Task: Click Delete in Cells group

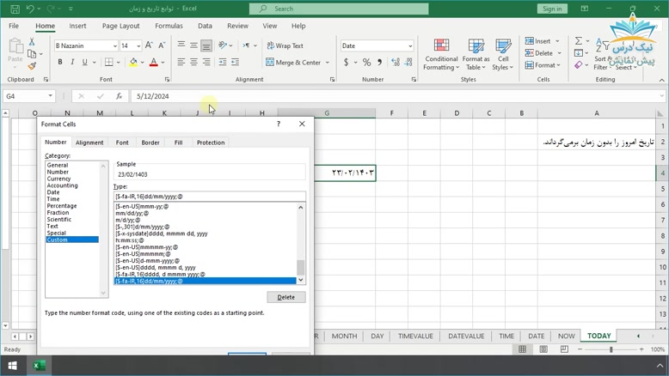Action: pos(539,53)
